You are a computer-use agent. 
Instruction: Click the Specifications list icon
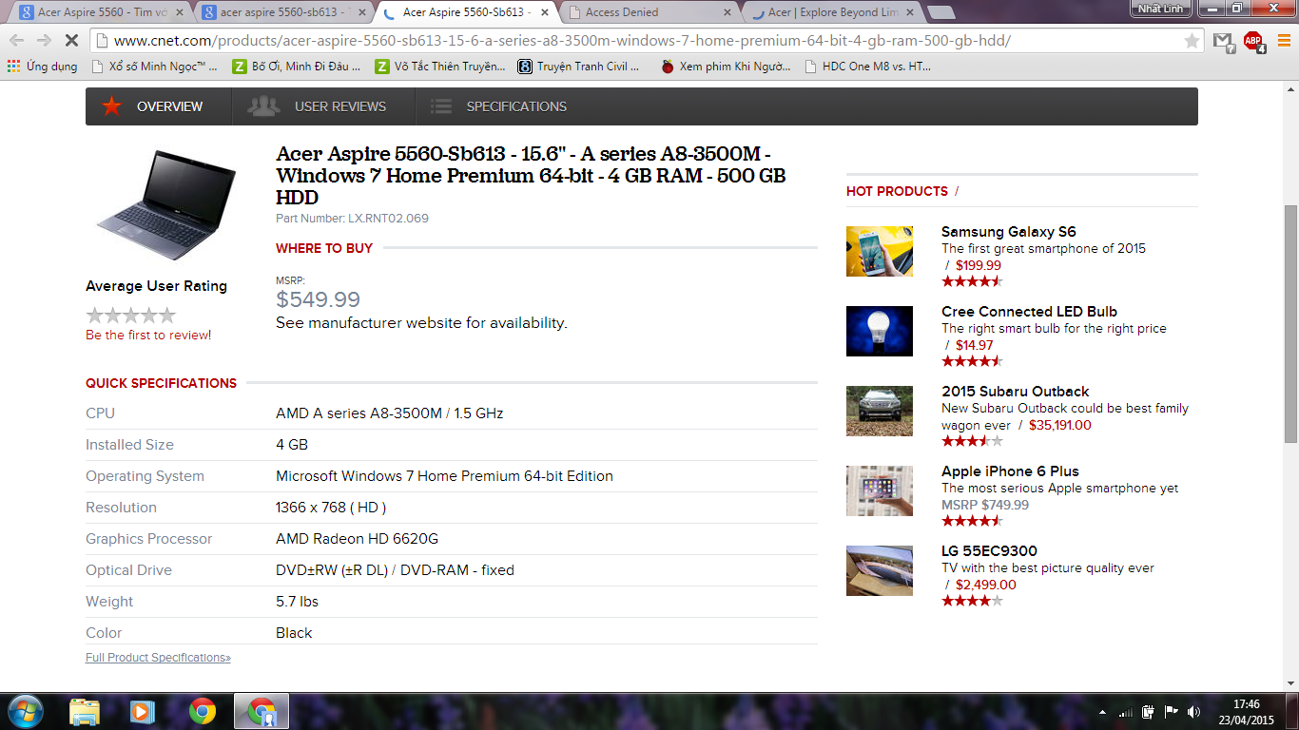[441, 106]
